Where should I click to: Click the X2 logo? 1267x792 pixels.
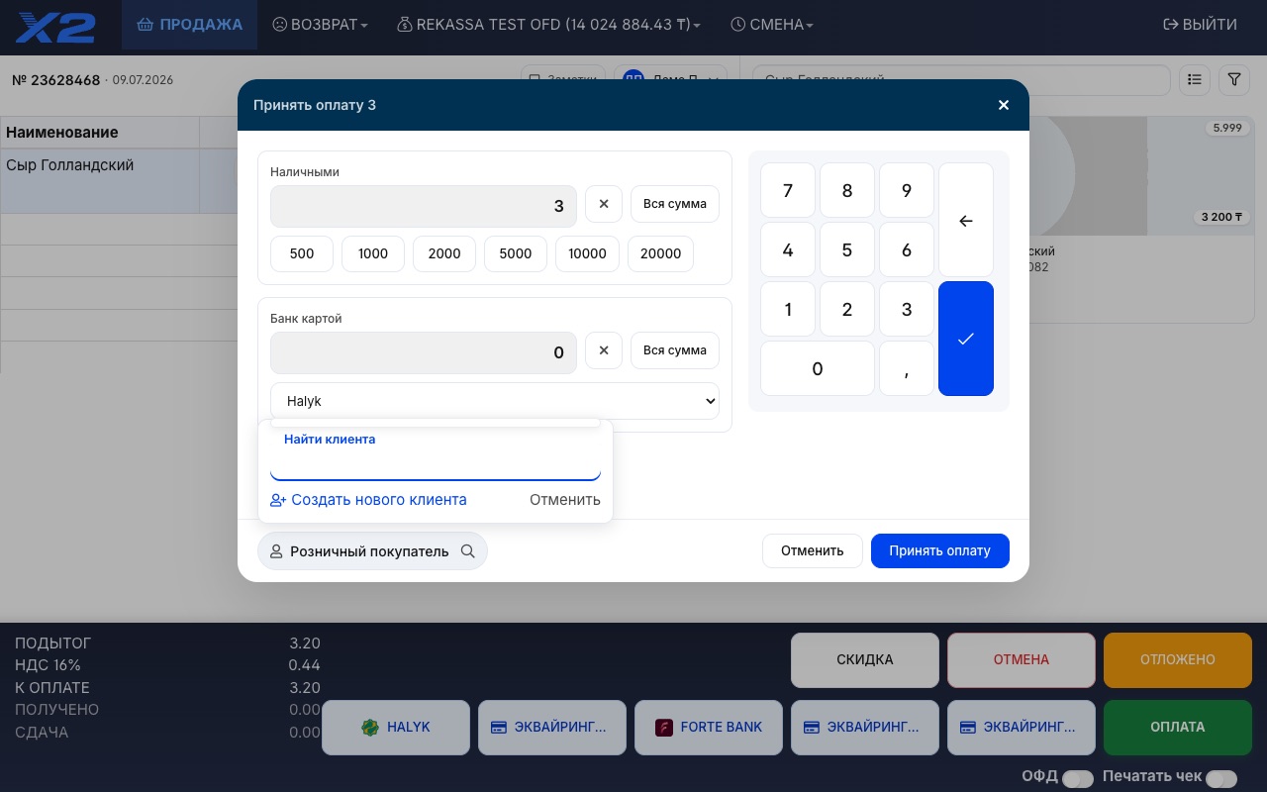click(55, 26)
